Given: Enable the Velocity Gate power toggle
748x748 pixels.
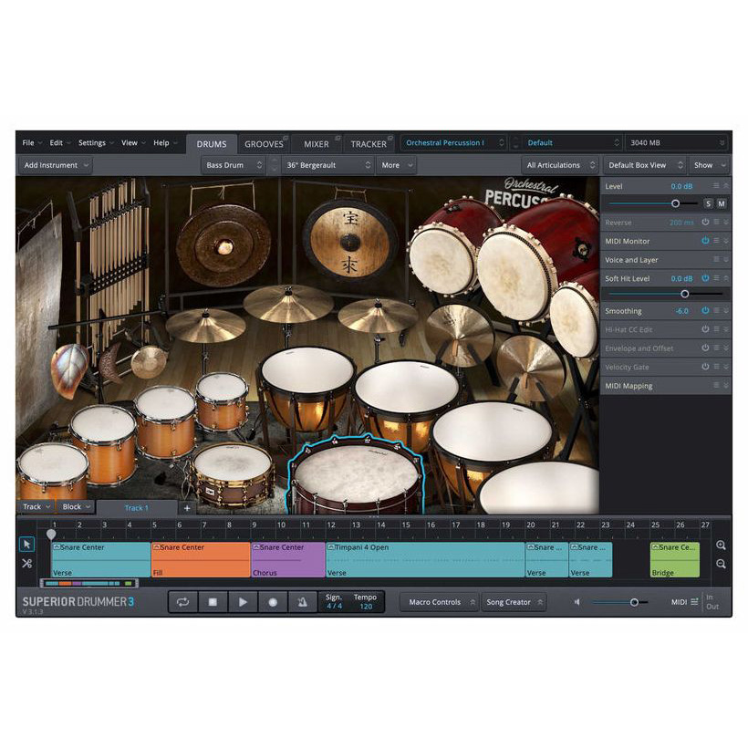Looking at the screenshot, I should pos(705,367).
